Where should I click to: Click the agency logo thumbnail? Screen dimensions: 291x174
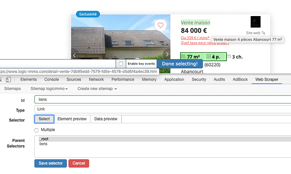pos(255,22)
